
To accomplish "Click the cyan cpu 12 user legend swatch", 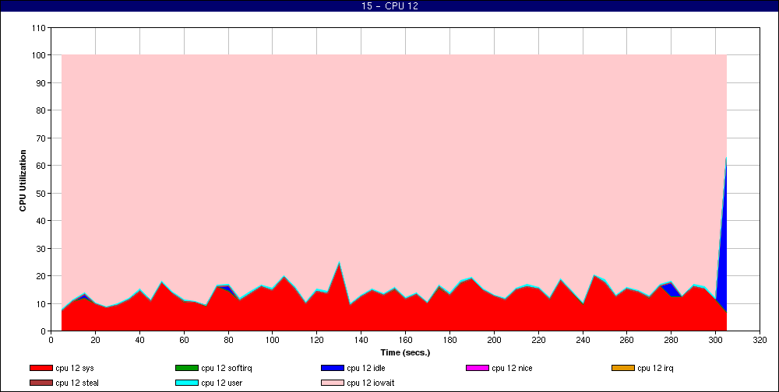I will coord(186,383).
